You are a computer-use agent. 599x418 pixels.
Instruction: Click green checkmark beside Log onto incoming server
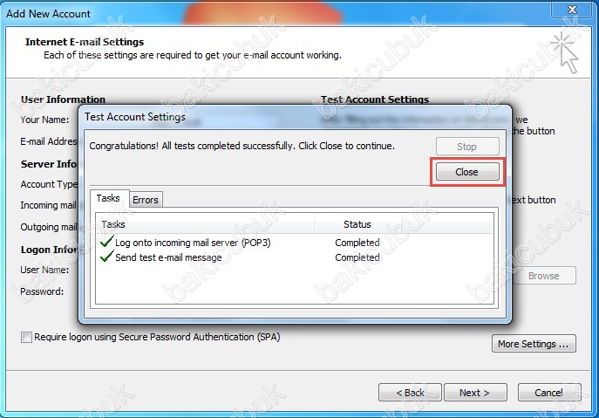tap(106, 243)
